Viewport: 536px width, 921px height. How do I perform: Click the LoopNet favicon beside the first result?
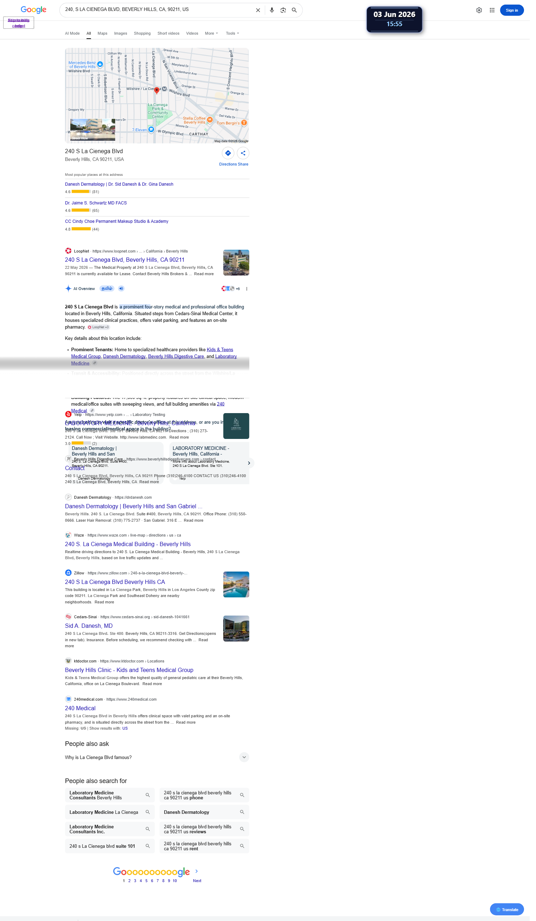(x=68, y=251)
